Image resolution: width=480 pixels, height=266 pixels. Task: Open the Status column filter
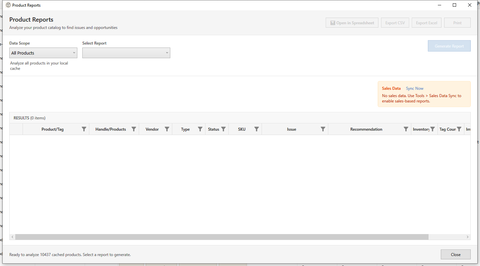click(x=223, y=129)
